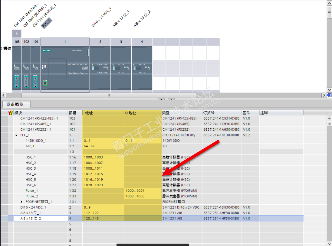The height and width of the screenshot is (246, 332).
Task: Click the module status icon column header
Action: 11,113
